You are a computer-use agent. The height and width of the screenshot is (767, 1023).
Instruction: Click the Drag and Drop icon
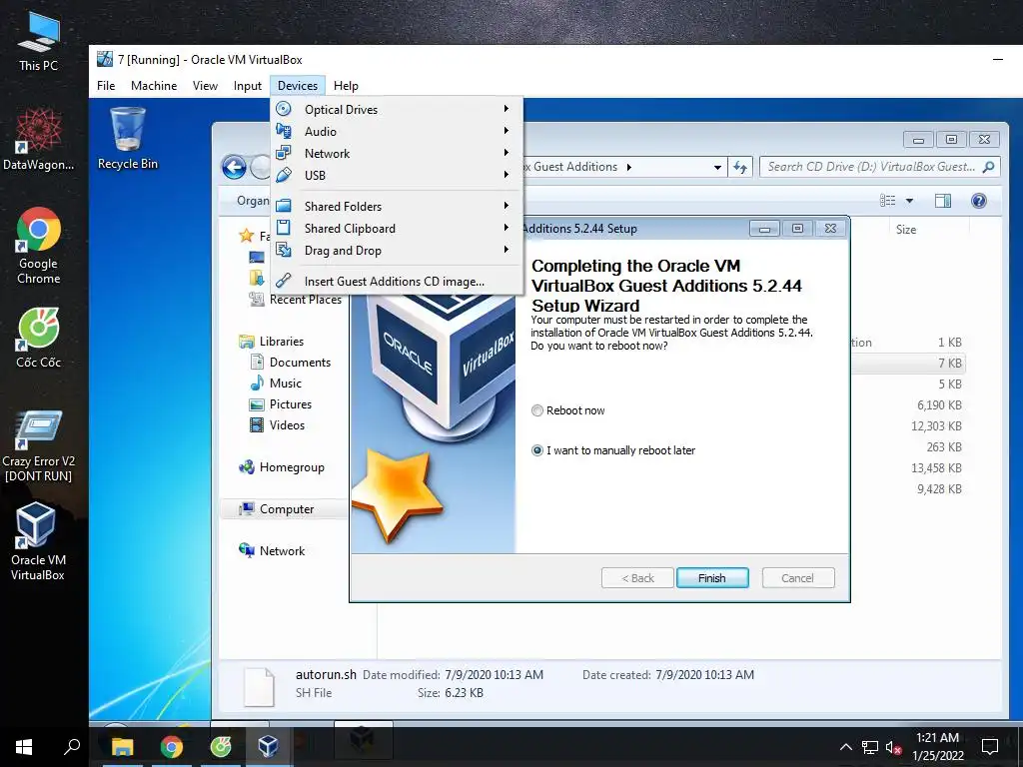[283, 250]
